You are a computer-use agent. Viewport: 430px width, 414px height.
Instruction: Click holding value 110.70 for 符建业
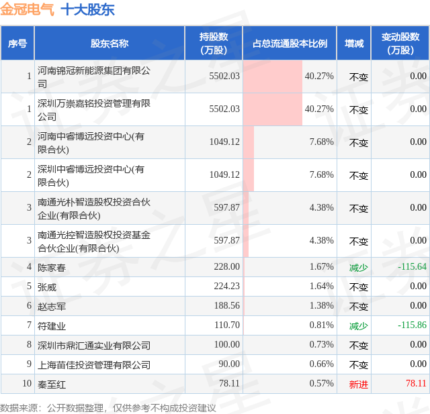227,325
